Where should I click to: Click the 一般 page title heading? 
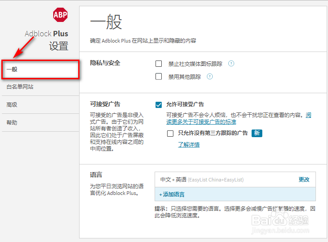pos(106,22)
